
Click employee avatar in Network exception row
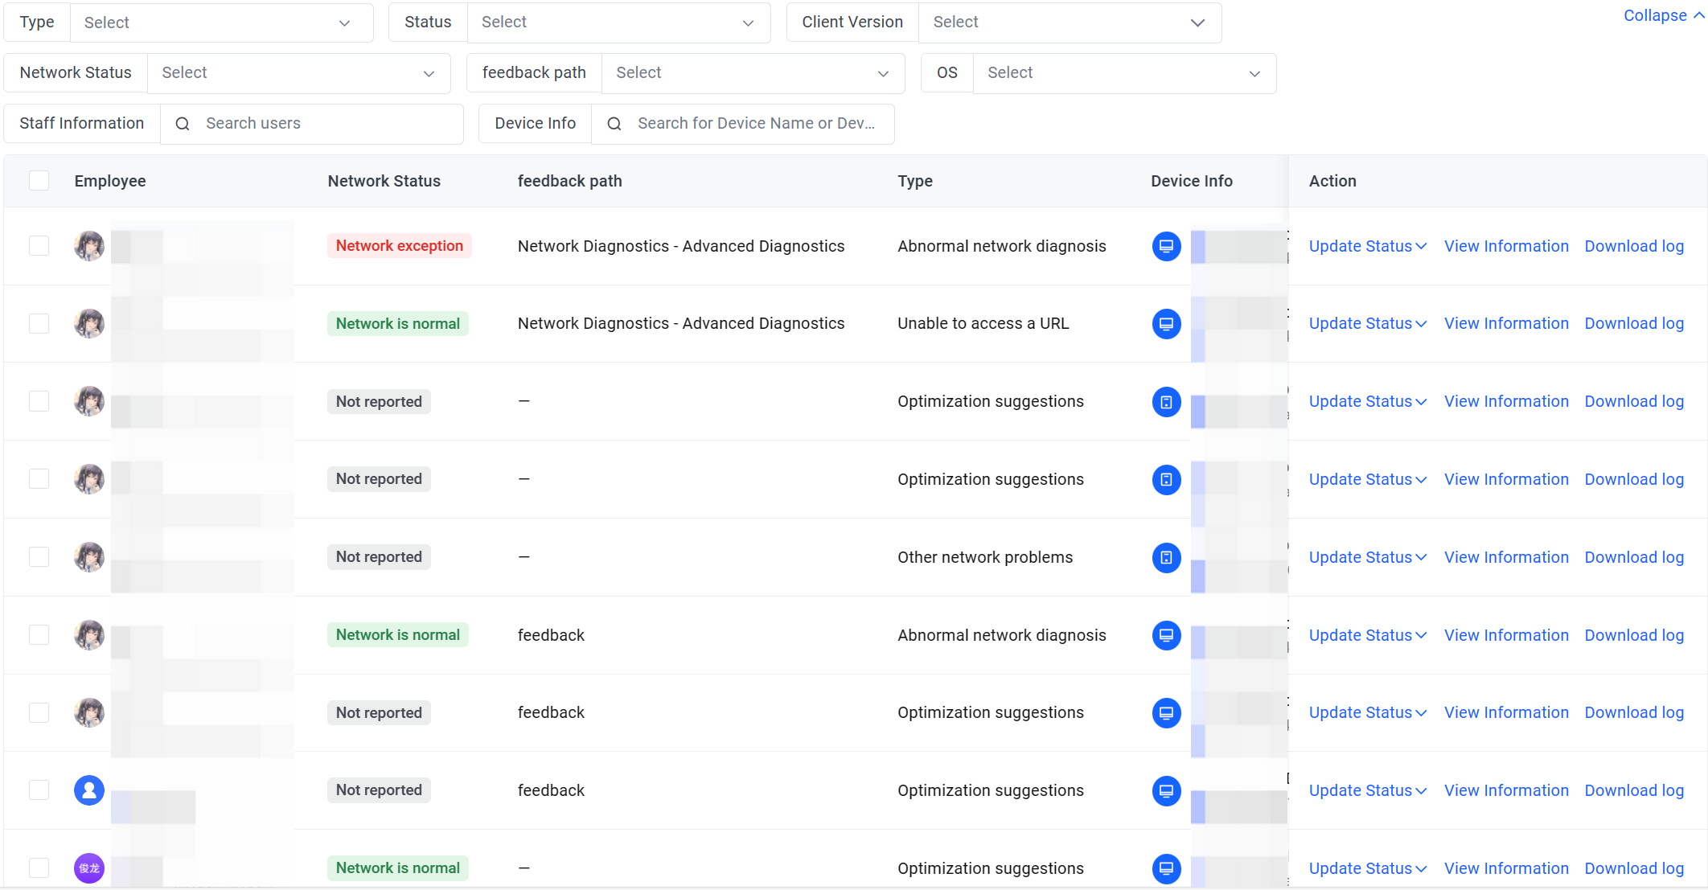click(89, 246)
